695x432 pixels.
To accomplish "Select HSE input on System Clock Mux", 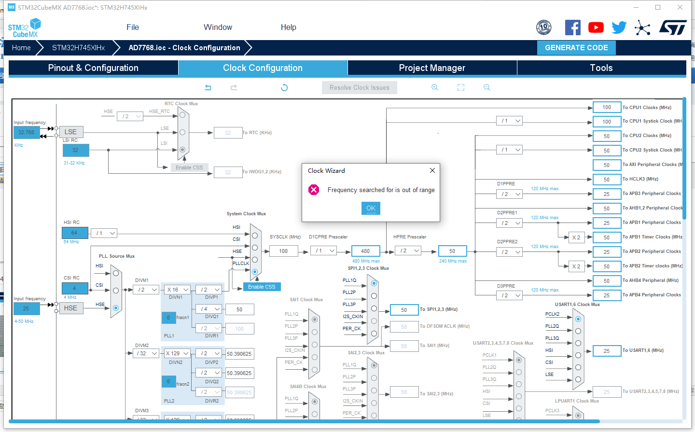I will click(x=255, y=259).
